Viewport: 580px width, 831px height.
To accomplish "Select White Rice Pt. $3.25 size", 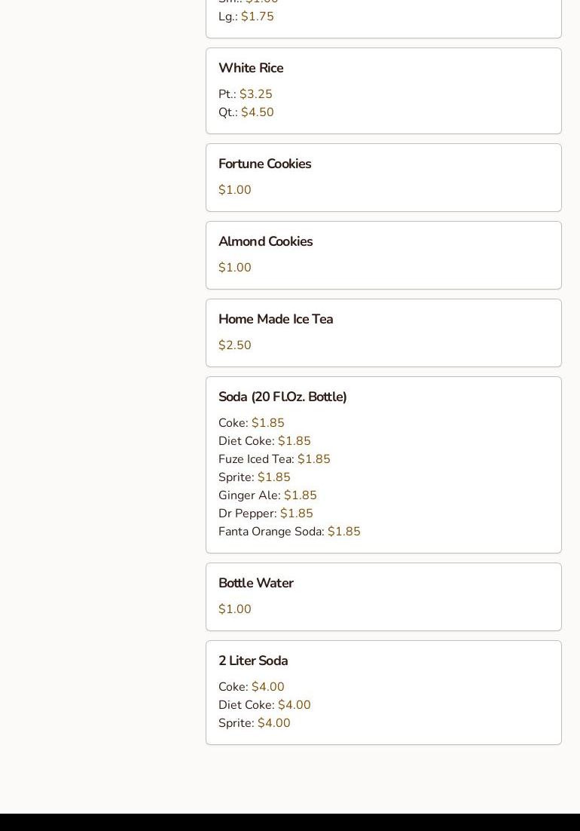I will 246,94.
